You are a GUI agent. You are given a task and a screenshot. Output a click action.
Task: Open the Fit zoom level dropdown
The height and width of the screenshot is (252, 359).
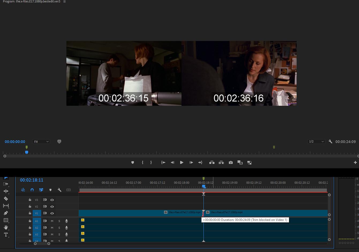click(41, 142)
